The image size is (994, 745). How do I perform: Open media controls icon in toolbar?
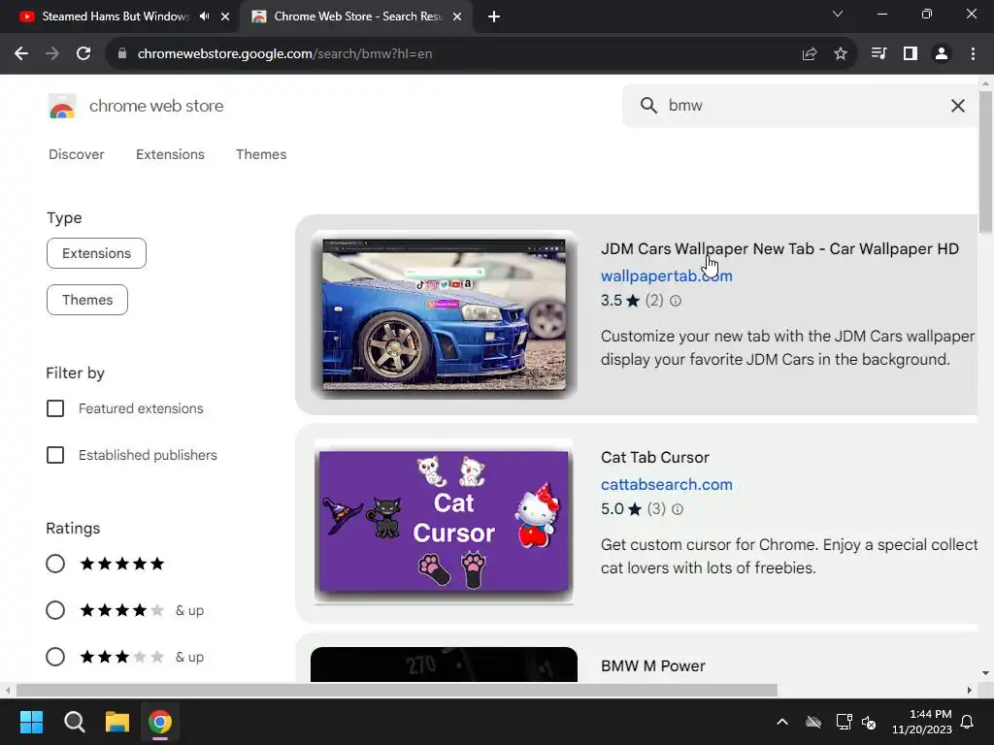pos(878,54)
